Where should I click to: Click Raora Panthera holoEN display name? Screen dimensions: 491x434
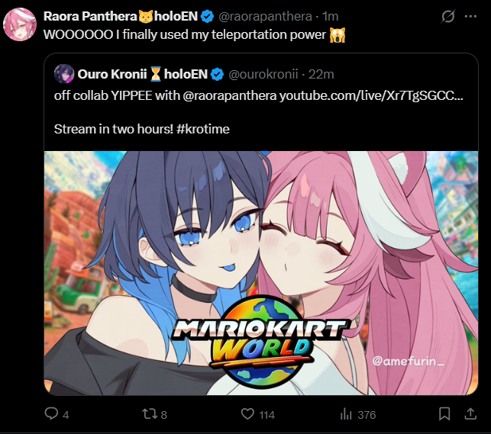(121, 16)
